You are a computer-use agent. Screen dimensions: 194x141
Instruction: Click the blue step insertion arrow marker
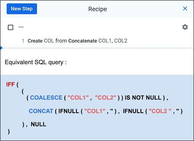2,48
